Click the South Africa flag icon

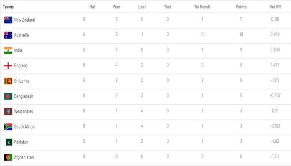pos(8,127)
